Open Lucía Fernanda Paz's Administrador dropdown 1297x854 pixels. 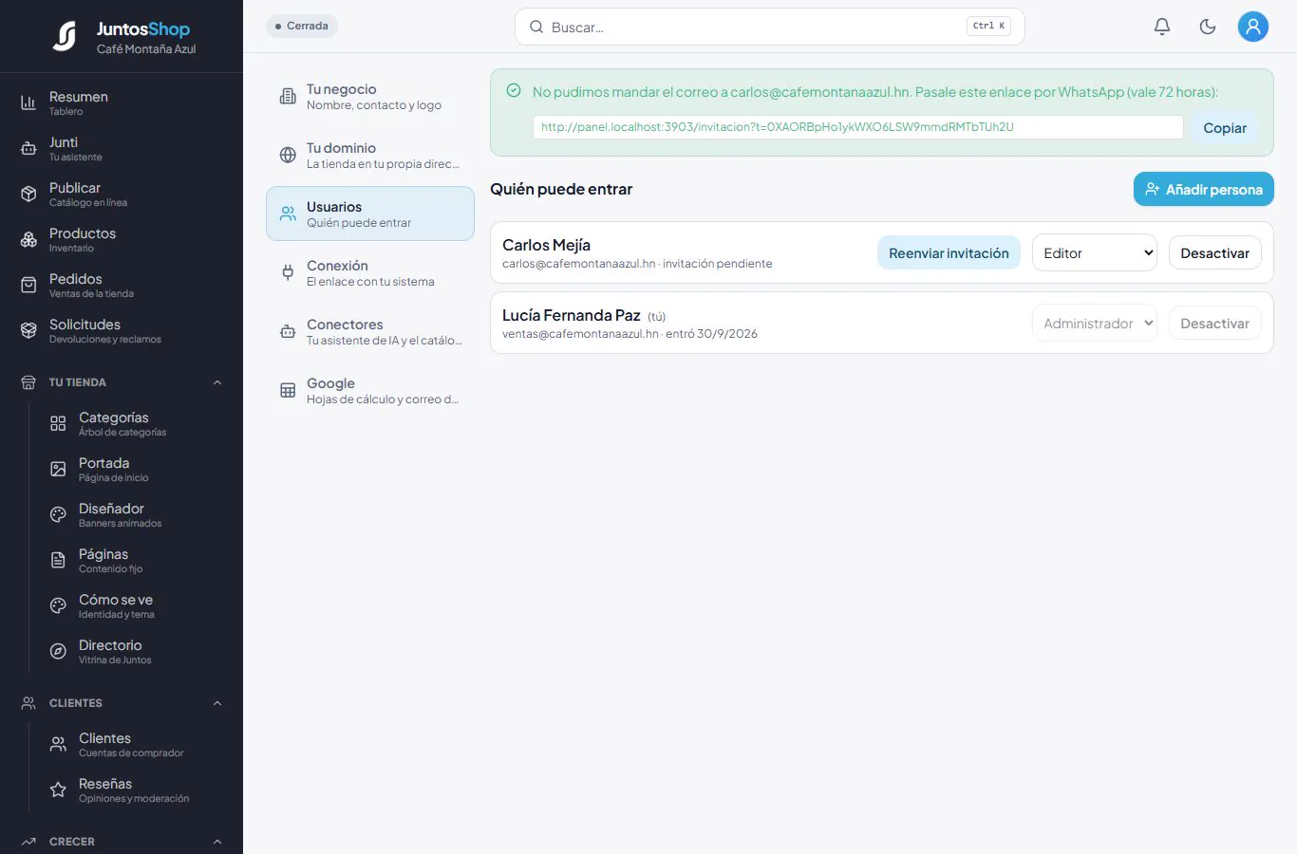click(1094, 324)
